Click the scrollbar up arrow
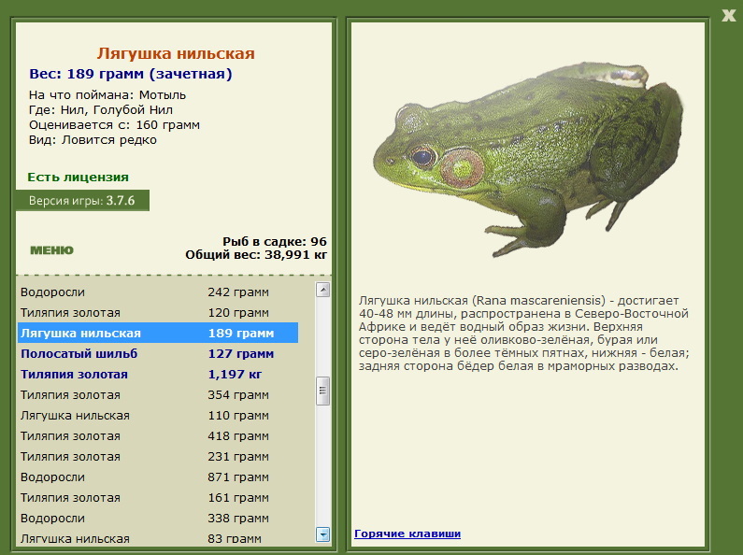The height and width of the screenshot is (555, 743). pos(322,290)
